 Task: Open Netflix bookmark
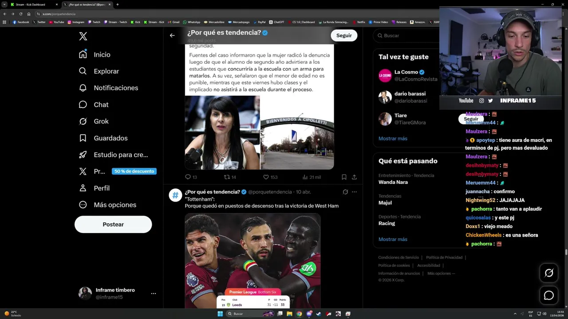(x=359, y=22)
